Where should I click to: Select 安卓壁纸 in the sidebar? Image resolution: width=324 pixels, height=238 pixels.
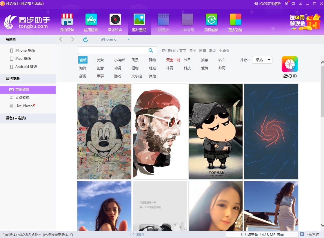point(22,98)
